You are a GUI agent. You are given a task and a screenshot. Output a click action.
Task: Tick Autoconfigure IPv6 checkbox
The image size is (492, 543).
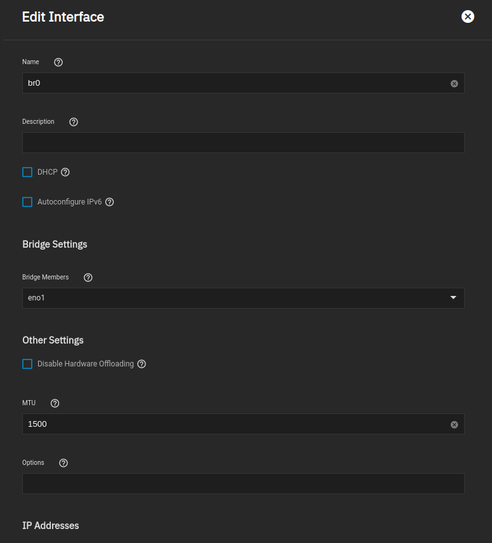click(x=27, y=202)
